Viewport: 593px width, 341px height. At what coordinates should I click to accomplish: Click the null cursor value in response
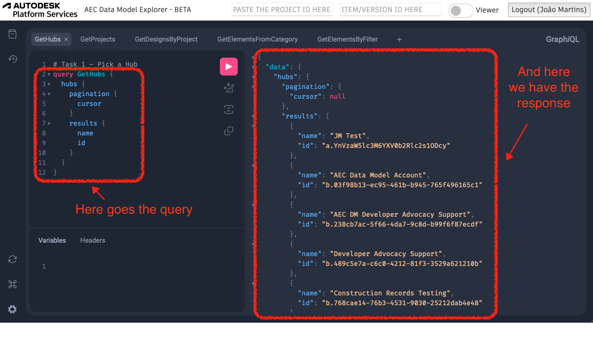click(338, 97)
